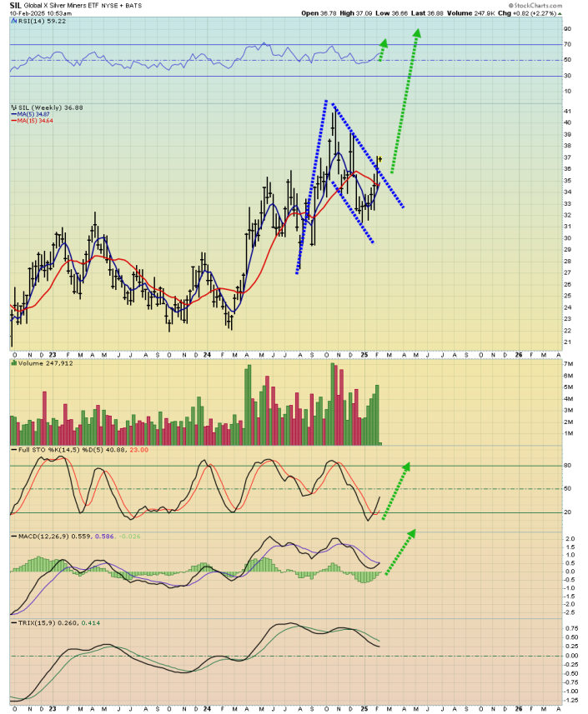
Task: Click the 2.0 label on MACD axis
Action: (x=570, y=539)
